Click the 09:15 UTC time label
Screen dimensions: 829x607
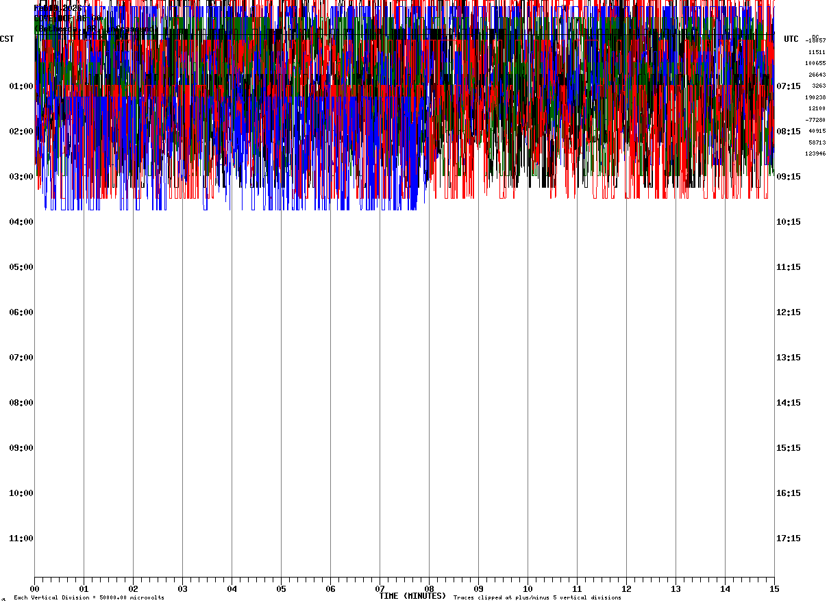pyautogui.click(x=789, y=177)
